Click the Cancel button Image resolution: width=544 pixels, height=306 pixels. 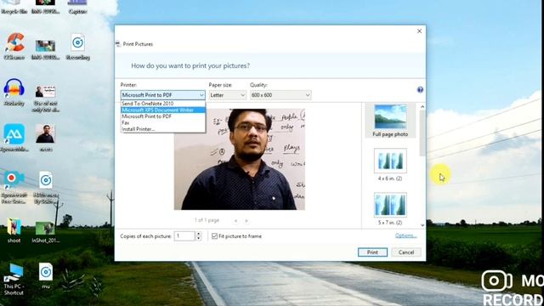406,252
